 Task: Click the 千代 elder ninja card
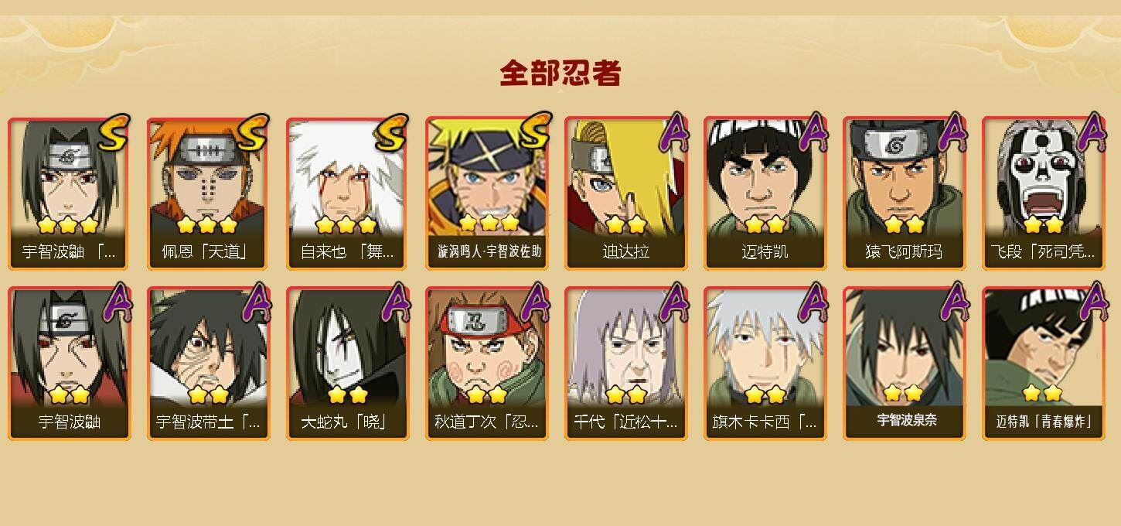626,364
